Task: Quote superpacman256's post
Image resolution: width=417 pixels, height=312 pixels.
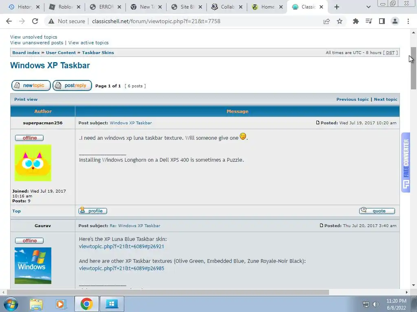Action: click(377, 211)
